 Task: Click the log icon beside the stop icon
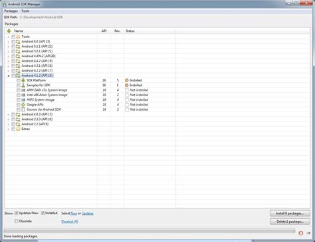[x=308, y=233]
